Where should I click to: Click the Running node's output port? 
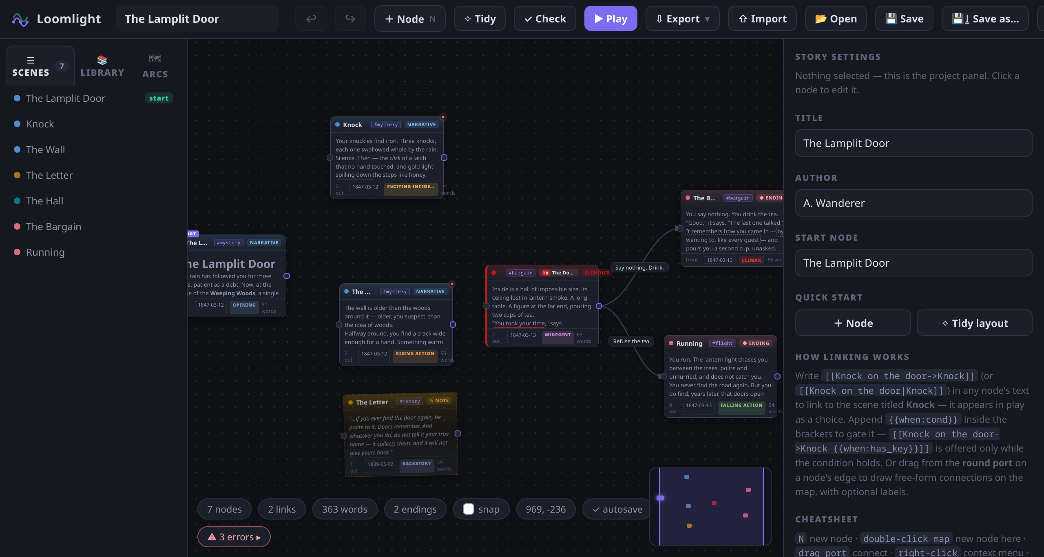click(x=778, y=377)
